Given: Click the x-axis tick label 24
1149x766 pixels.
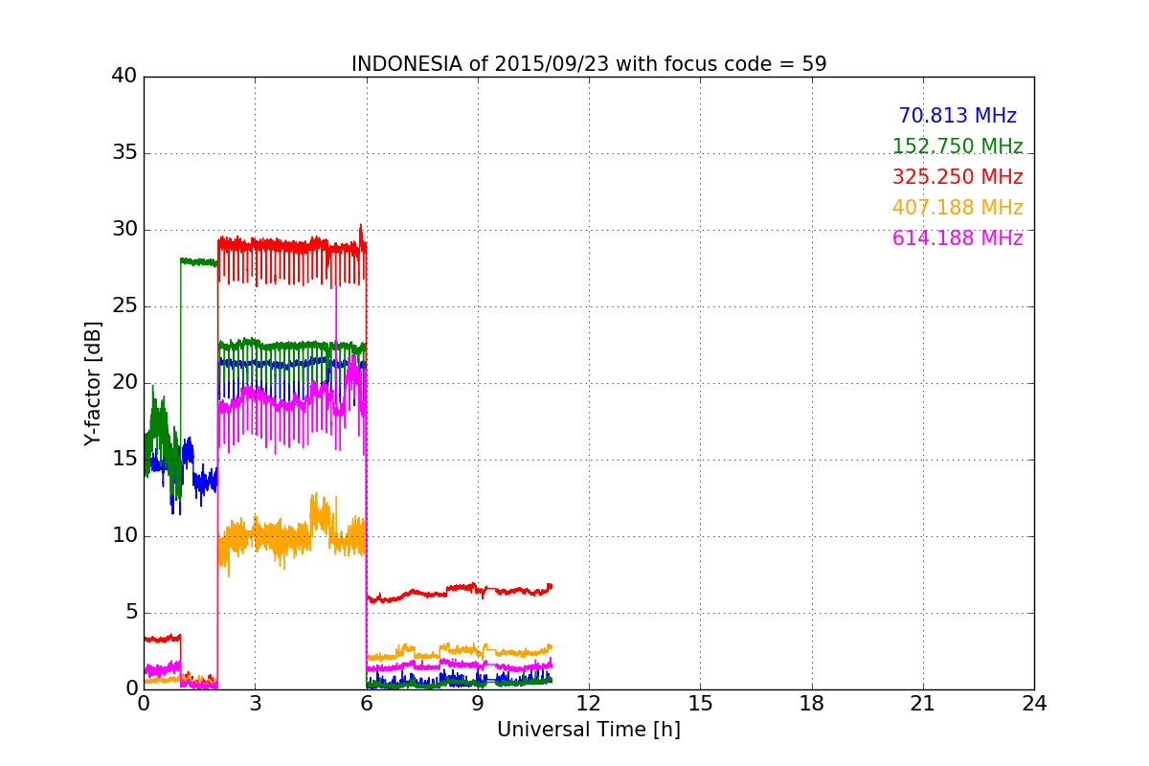Looking at the screenshot, I should click(x=1034, y=704).
